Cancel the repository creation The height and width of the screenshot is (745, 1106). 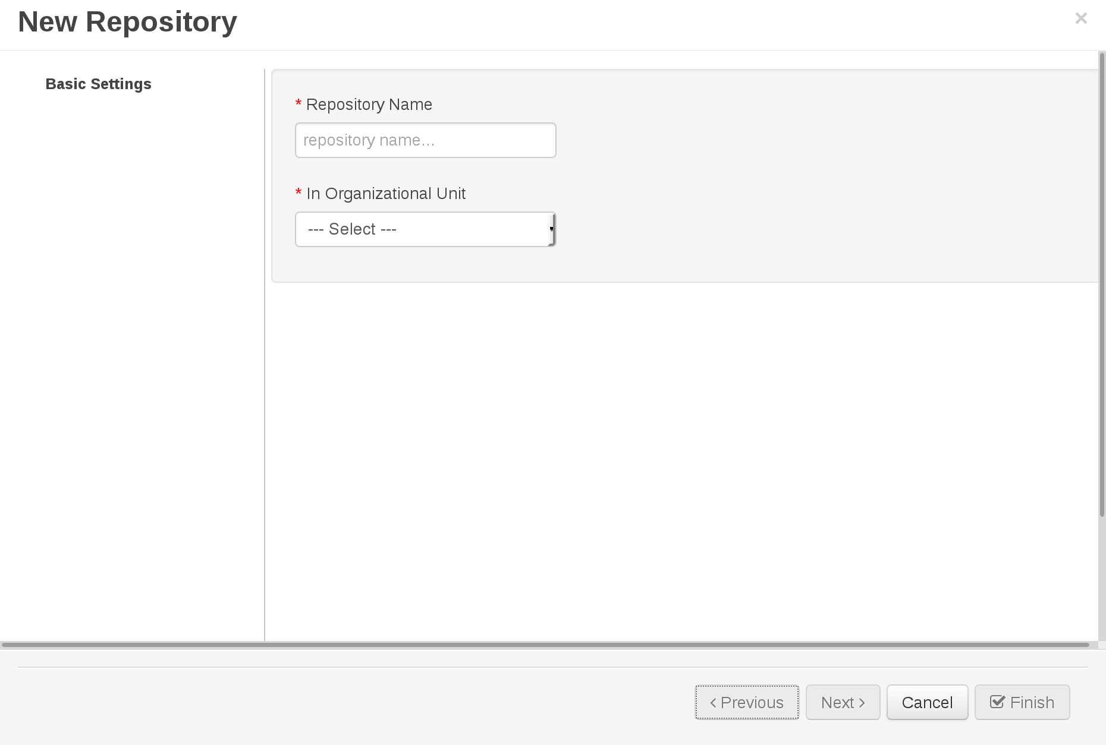coord(927,702)
